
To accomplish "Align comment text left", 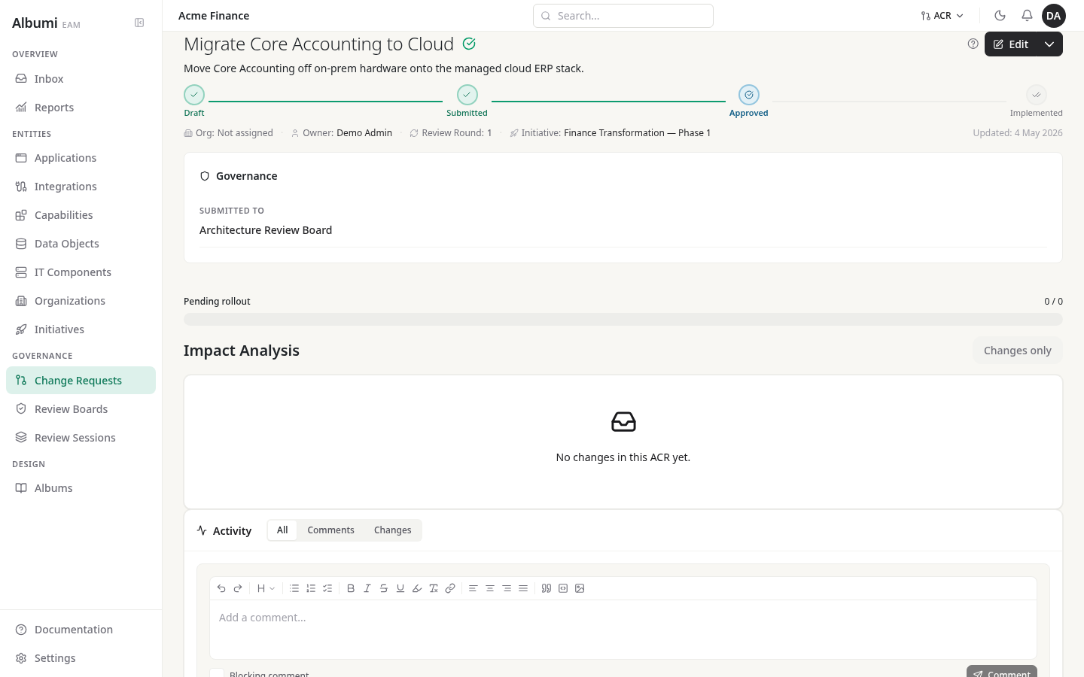I will [473, 588].
